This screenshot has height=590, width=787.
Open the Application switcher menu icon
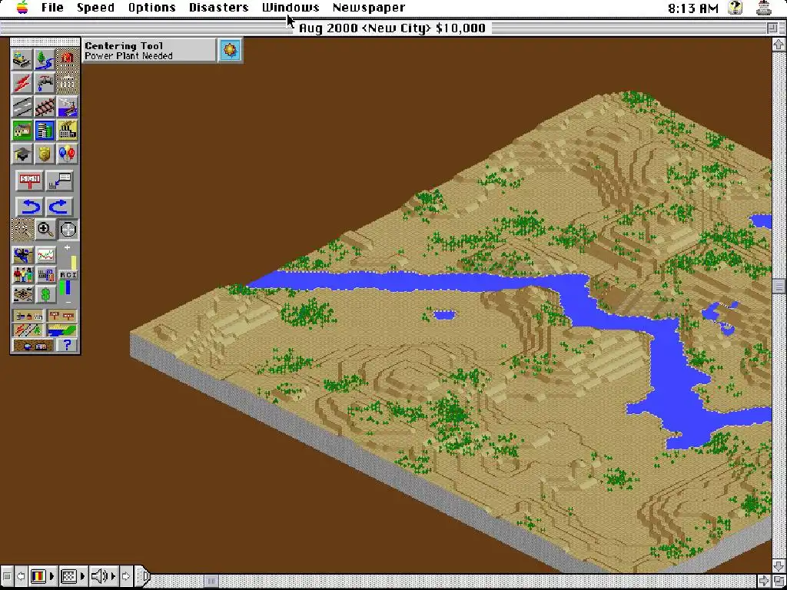763,8
